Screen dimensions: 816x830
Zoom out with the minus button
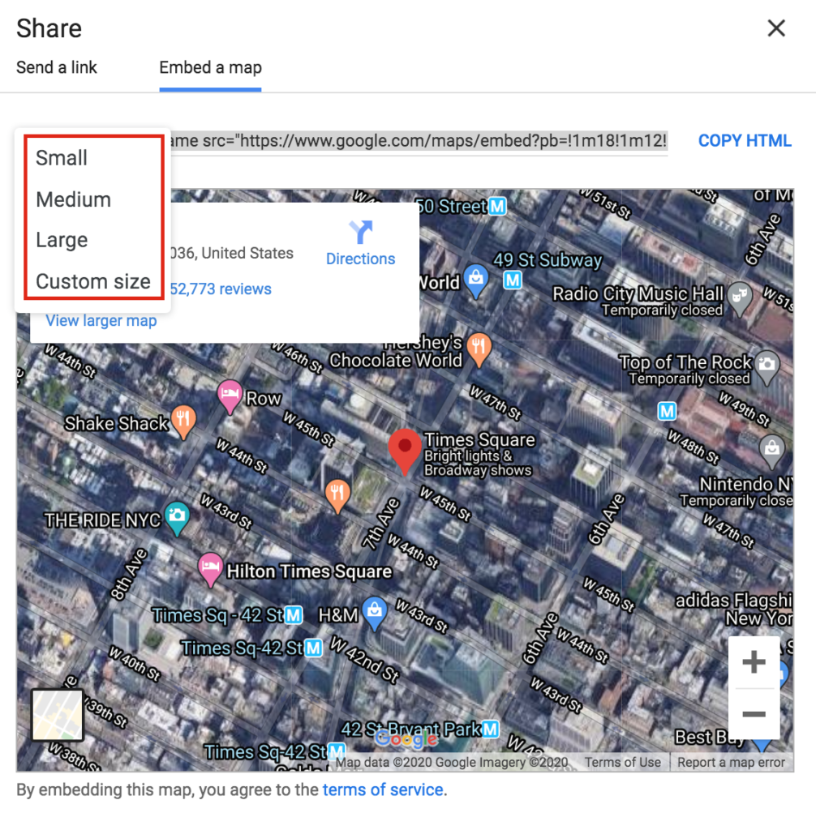pos(754,713)
